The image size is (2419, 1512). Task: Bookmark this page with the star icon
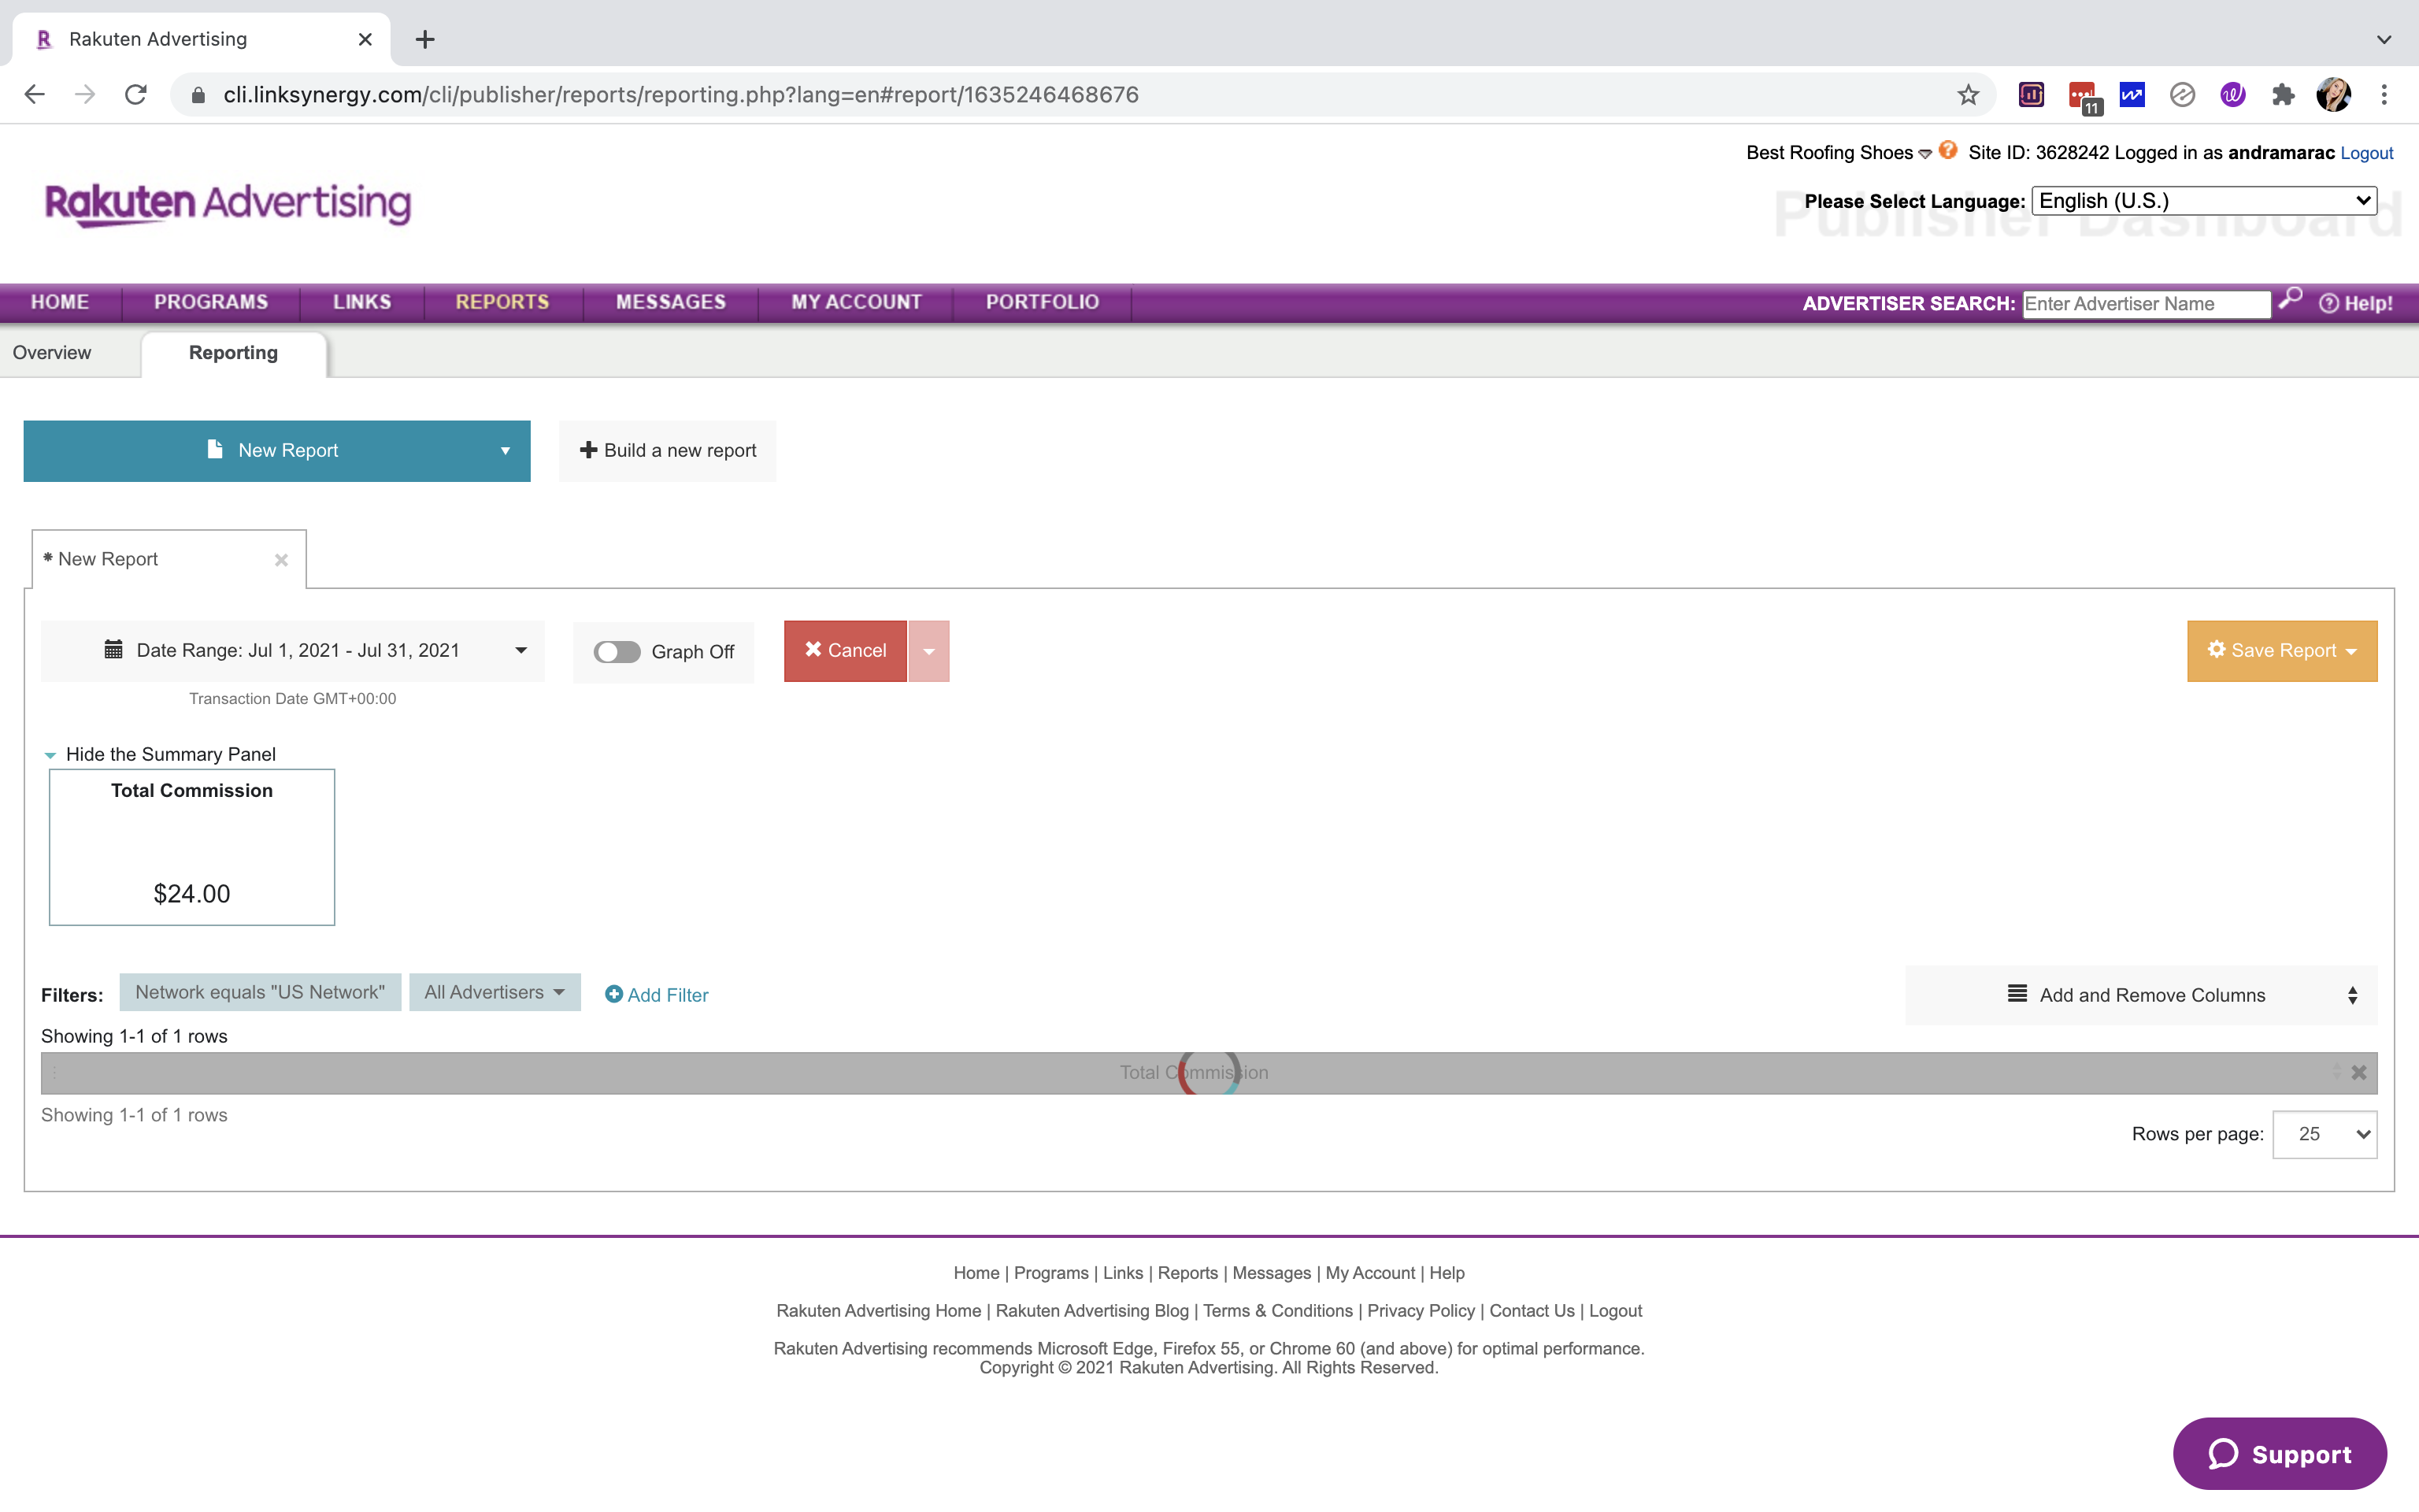[1967, 94]
